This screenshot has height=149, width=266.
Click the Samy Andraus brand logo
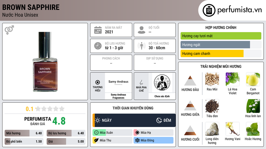118,83
